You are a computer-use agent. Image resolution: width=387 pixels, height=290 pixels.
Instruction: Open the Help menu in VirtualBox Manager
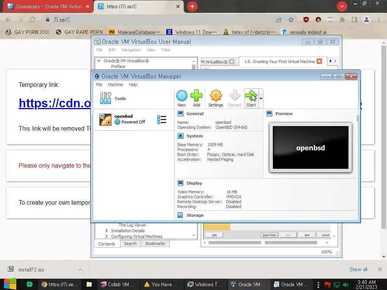click(133, 85)
